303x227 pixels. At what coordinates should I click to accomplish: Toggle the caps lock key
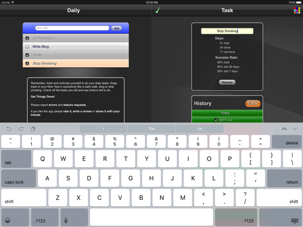19,178
